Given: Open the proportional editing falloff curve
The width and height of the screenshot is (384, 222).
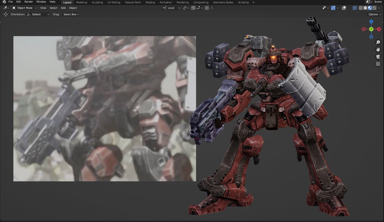Looking at the screenshot, I should [213, 8].
